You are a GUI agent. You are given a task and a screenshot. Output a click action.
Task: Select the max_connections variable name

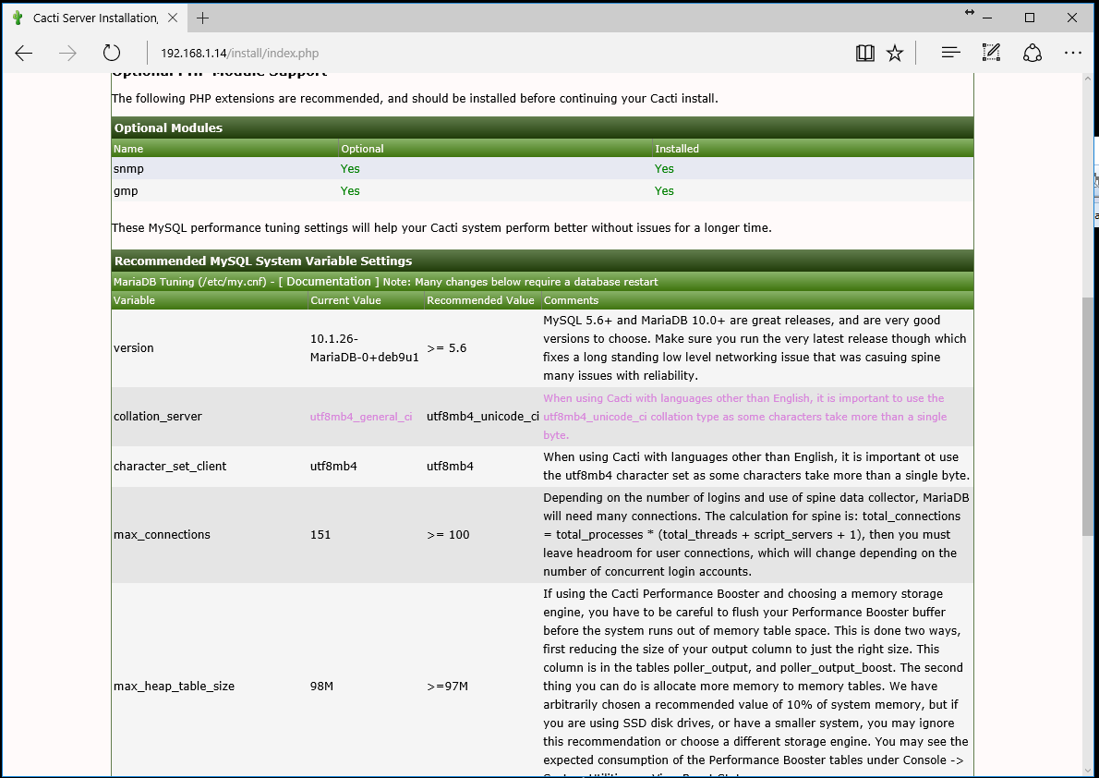click(162, 535)
